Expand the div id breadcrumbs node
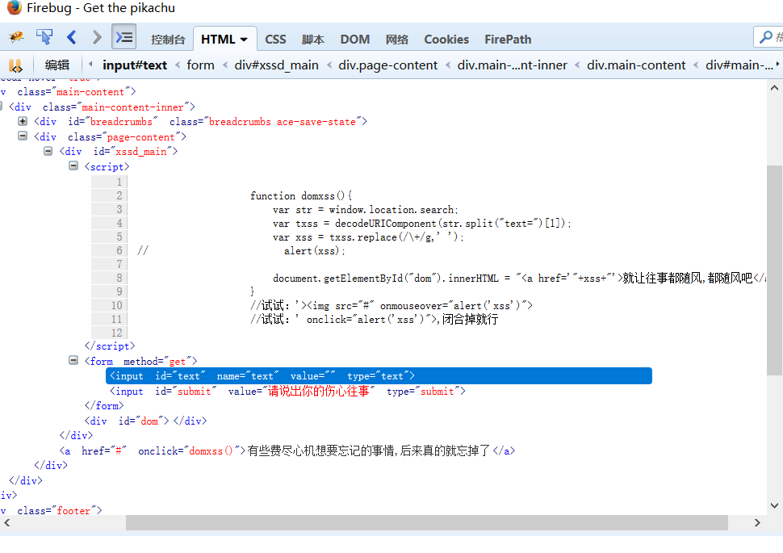 [x=23, y=121]
